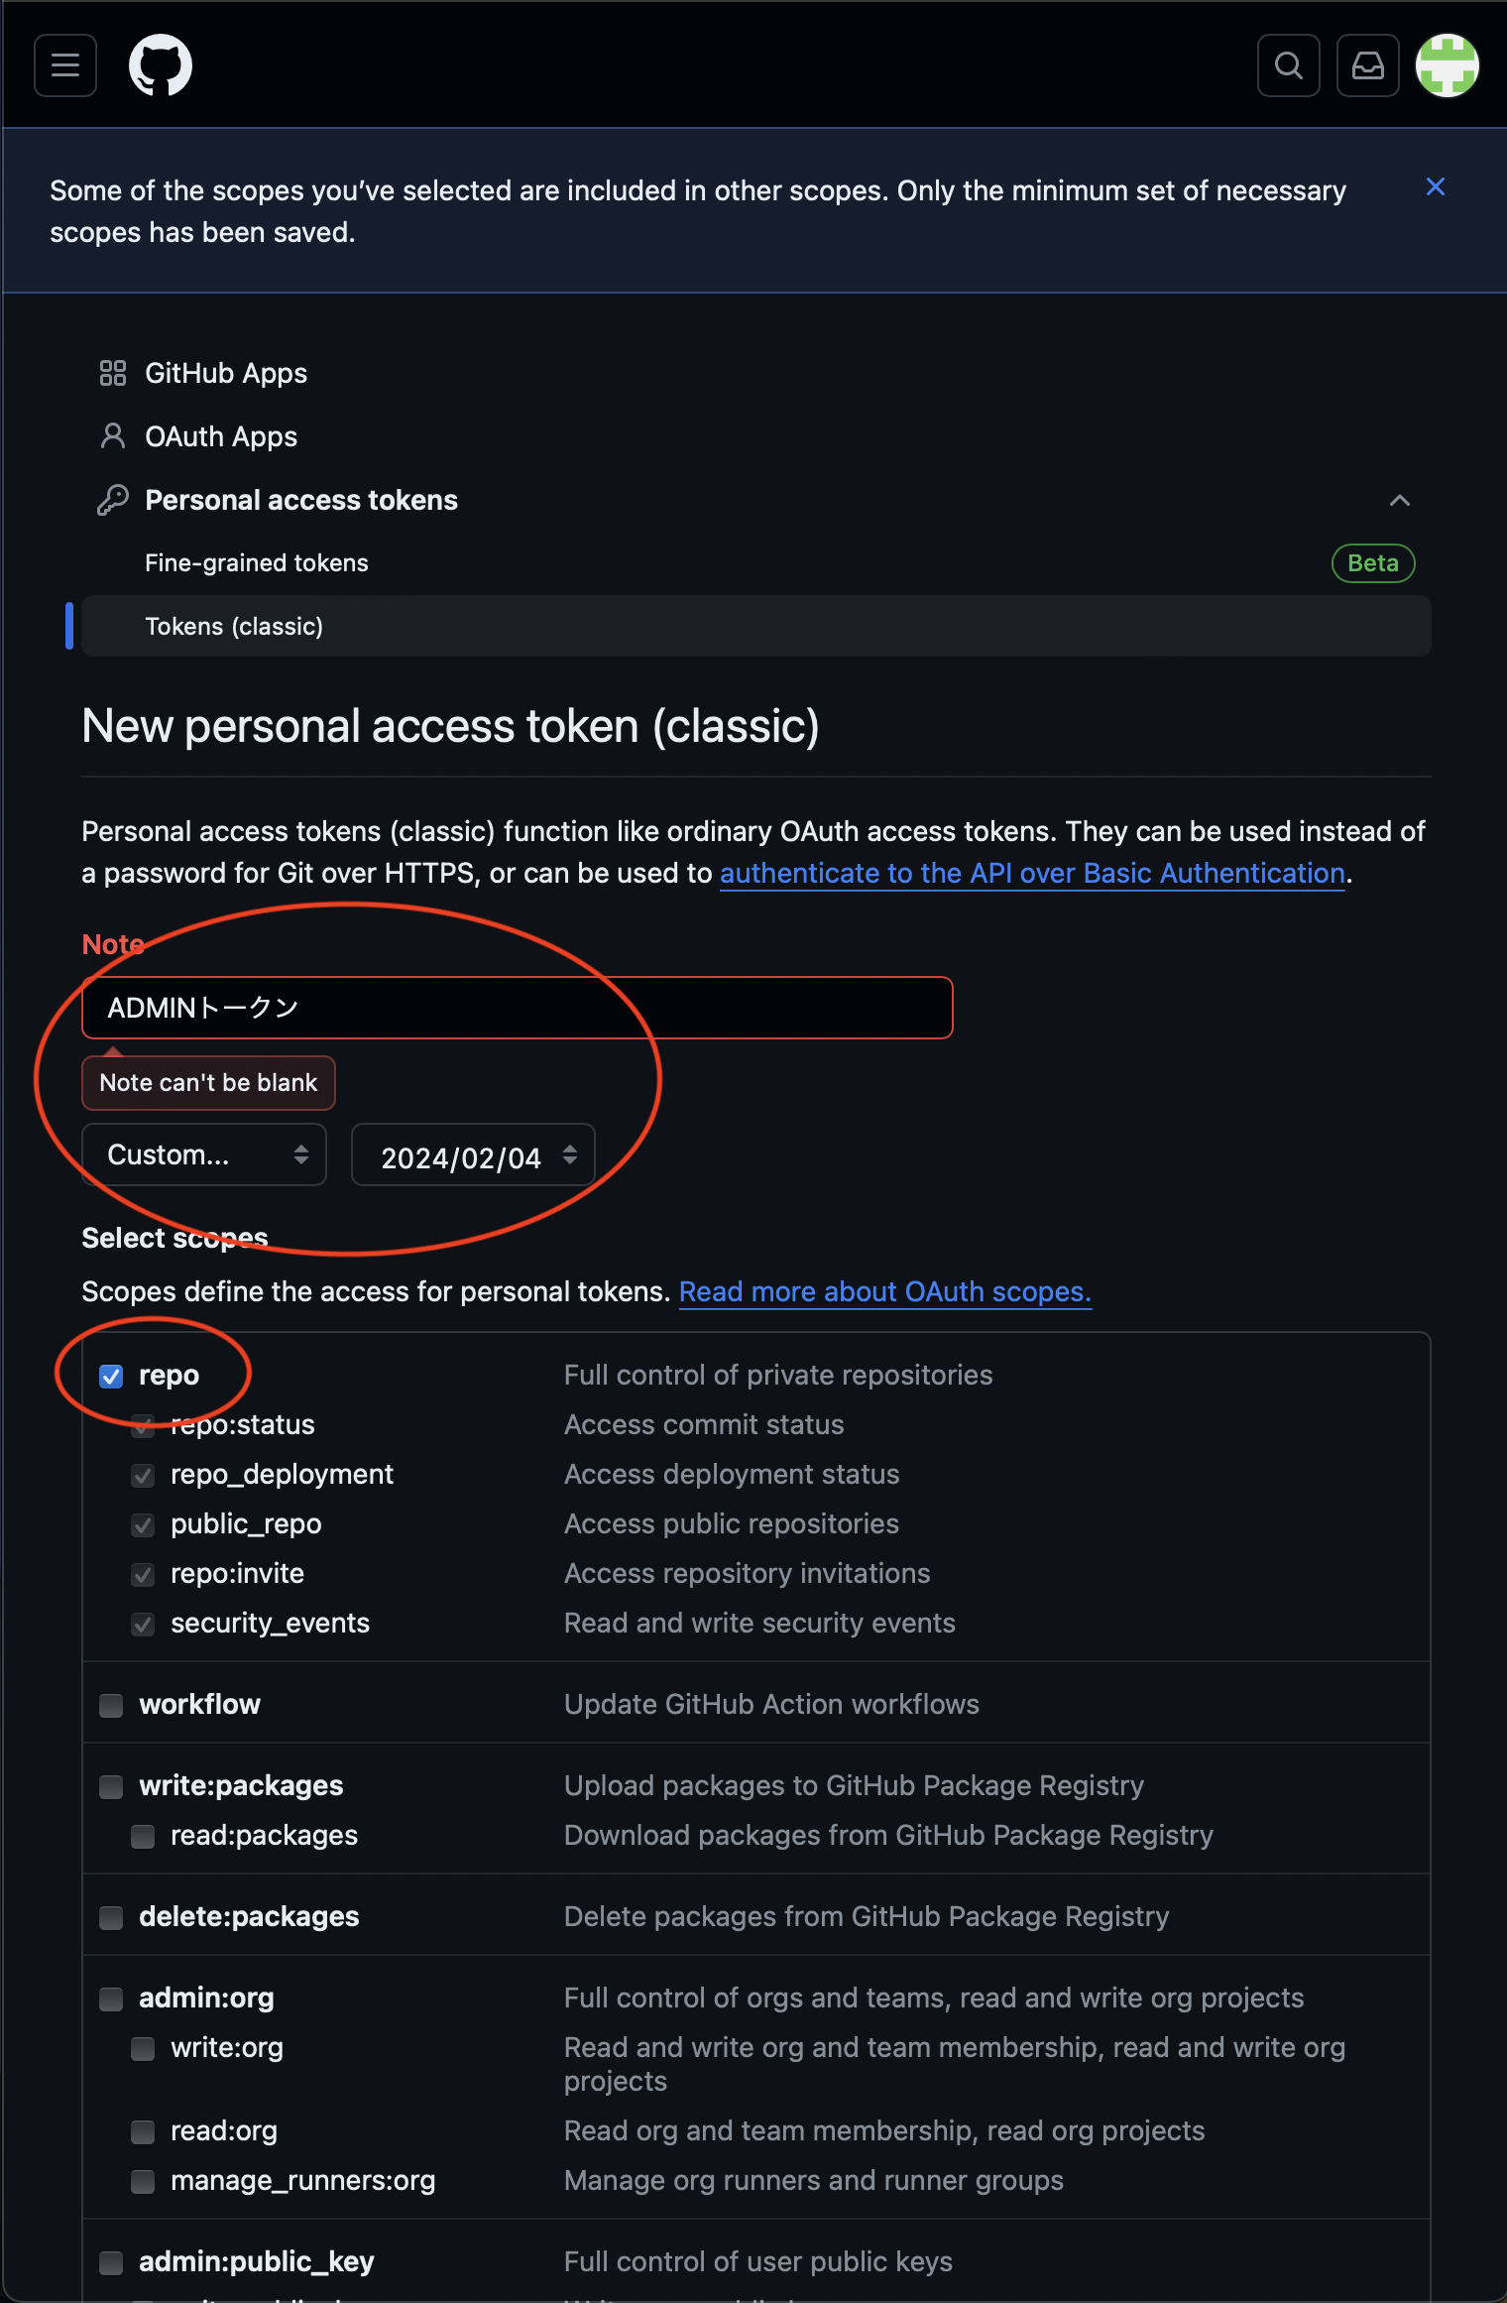Select Tokens (classic) menu item
Viewport: 1507px width, 2303px height.
pos(234,627)
